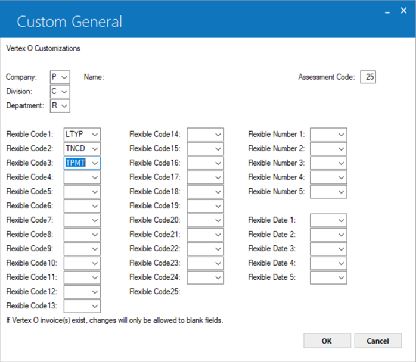
Task: Open the Flexible Code4 dropdown
Action: (82, 177)
